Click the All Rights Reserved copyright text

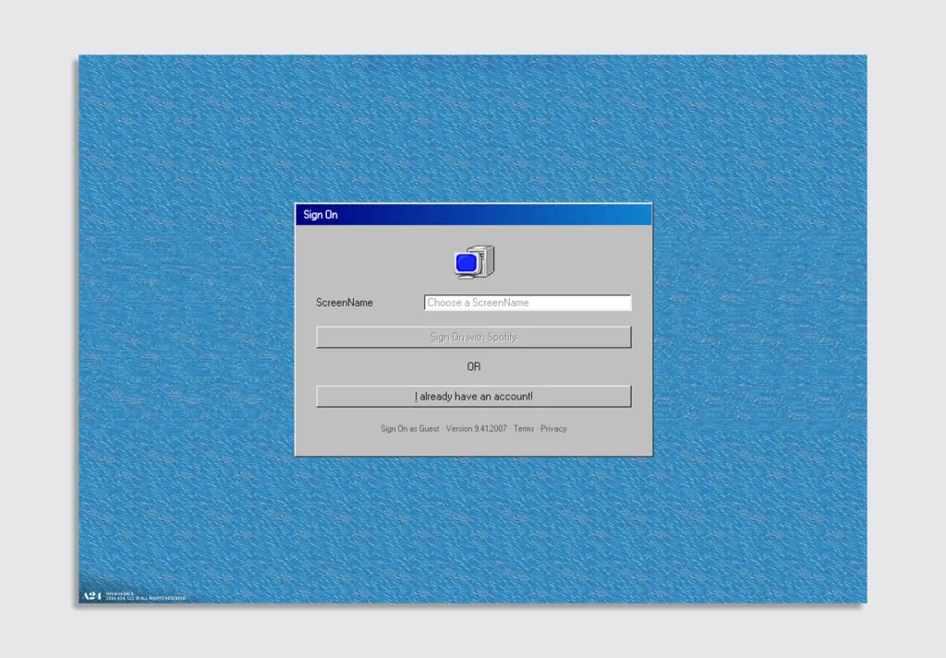coord(148,599)
